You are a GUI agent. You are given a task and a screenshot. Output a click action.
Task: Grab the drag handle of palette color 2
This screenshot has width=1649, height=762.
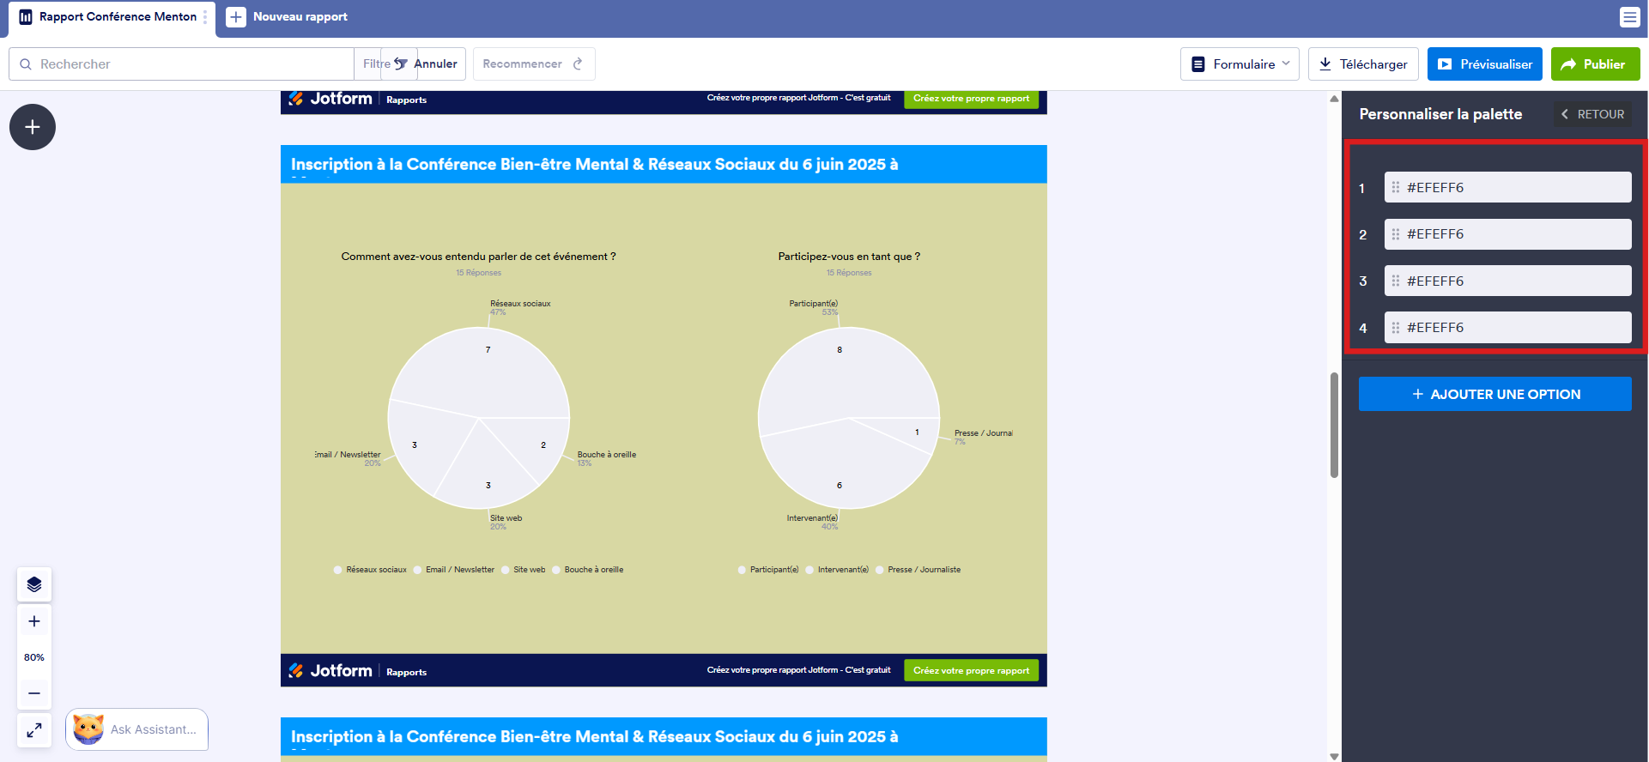pyautogui.click(x=1396, y=234)
